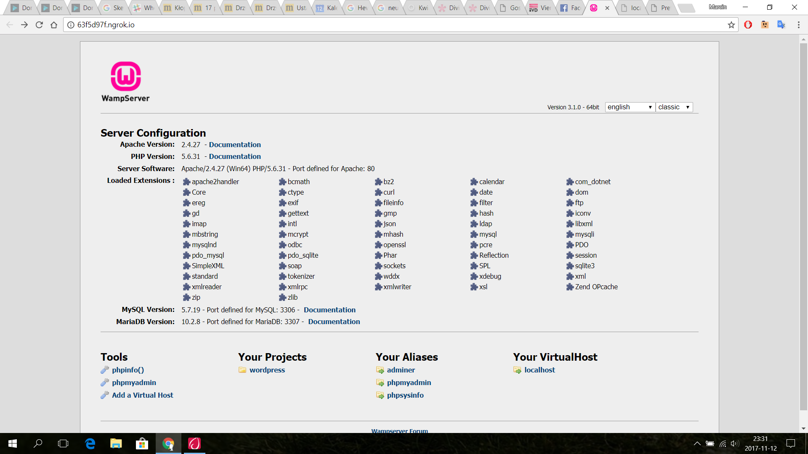Screen dimensions: 808x454
Task: Click the 'mcrypt' extension text
Action: (298, 234)
